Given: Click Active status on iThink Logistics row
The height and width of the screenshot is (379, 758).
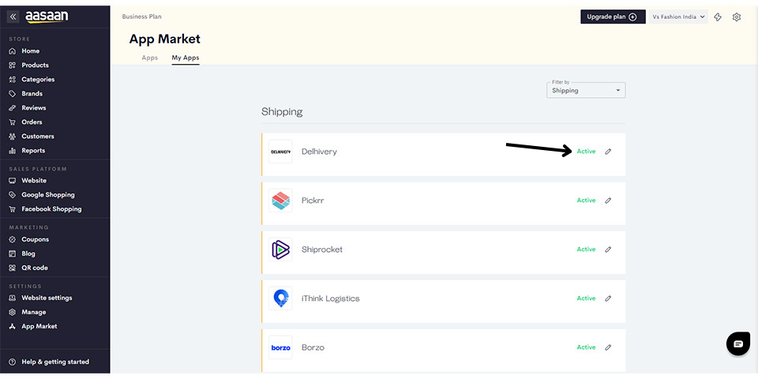Looking at the screenshot, I should (x=586, y=298).
